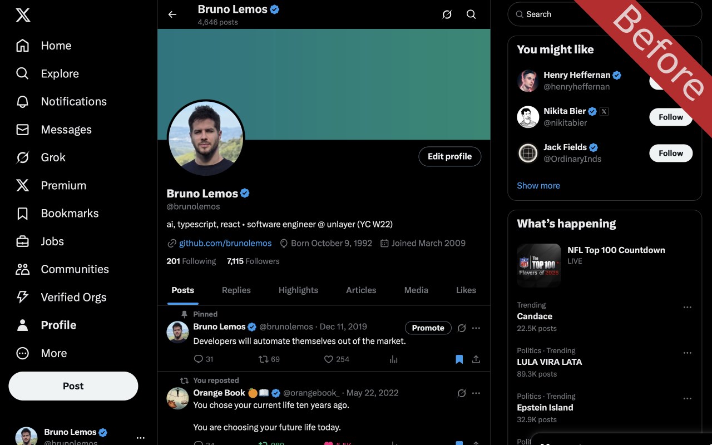Switch to the Highlights tab
712x445 pixels.
click(298, 290)
